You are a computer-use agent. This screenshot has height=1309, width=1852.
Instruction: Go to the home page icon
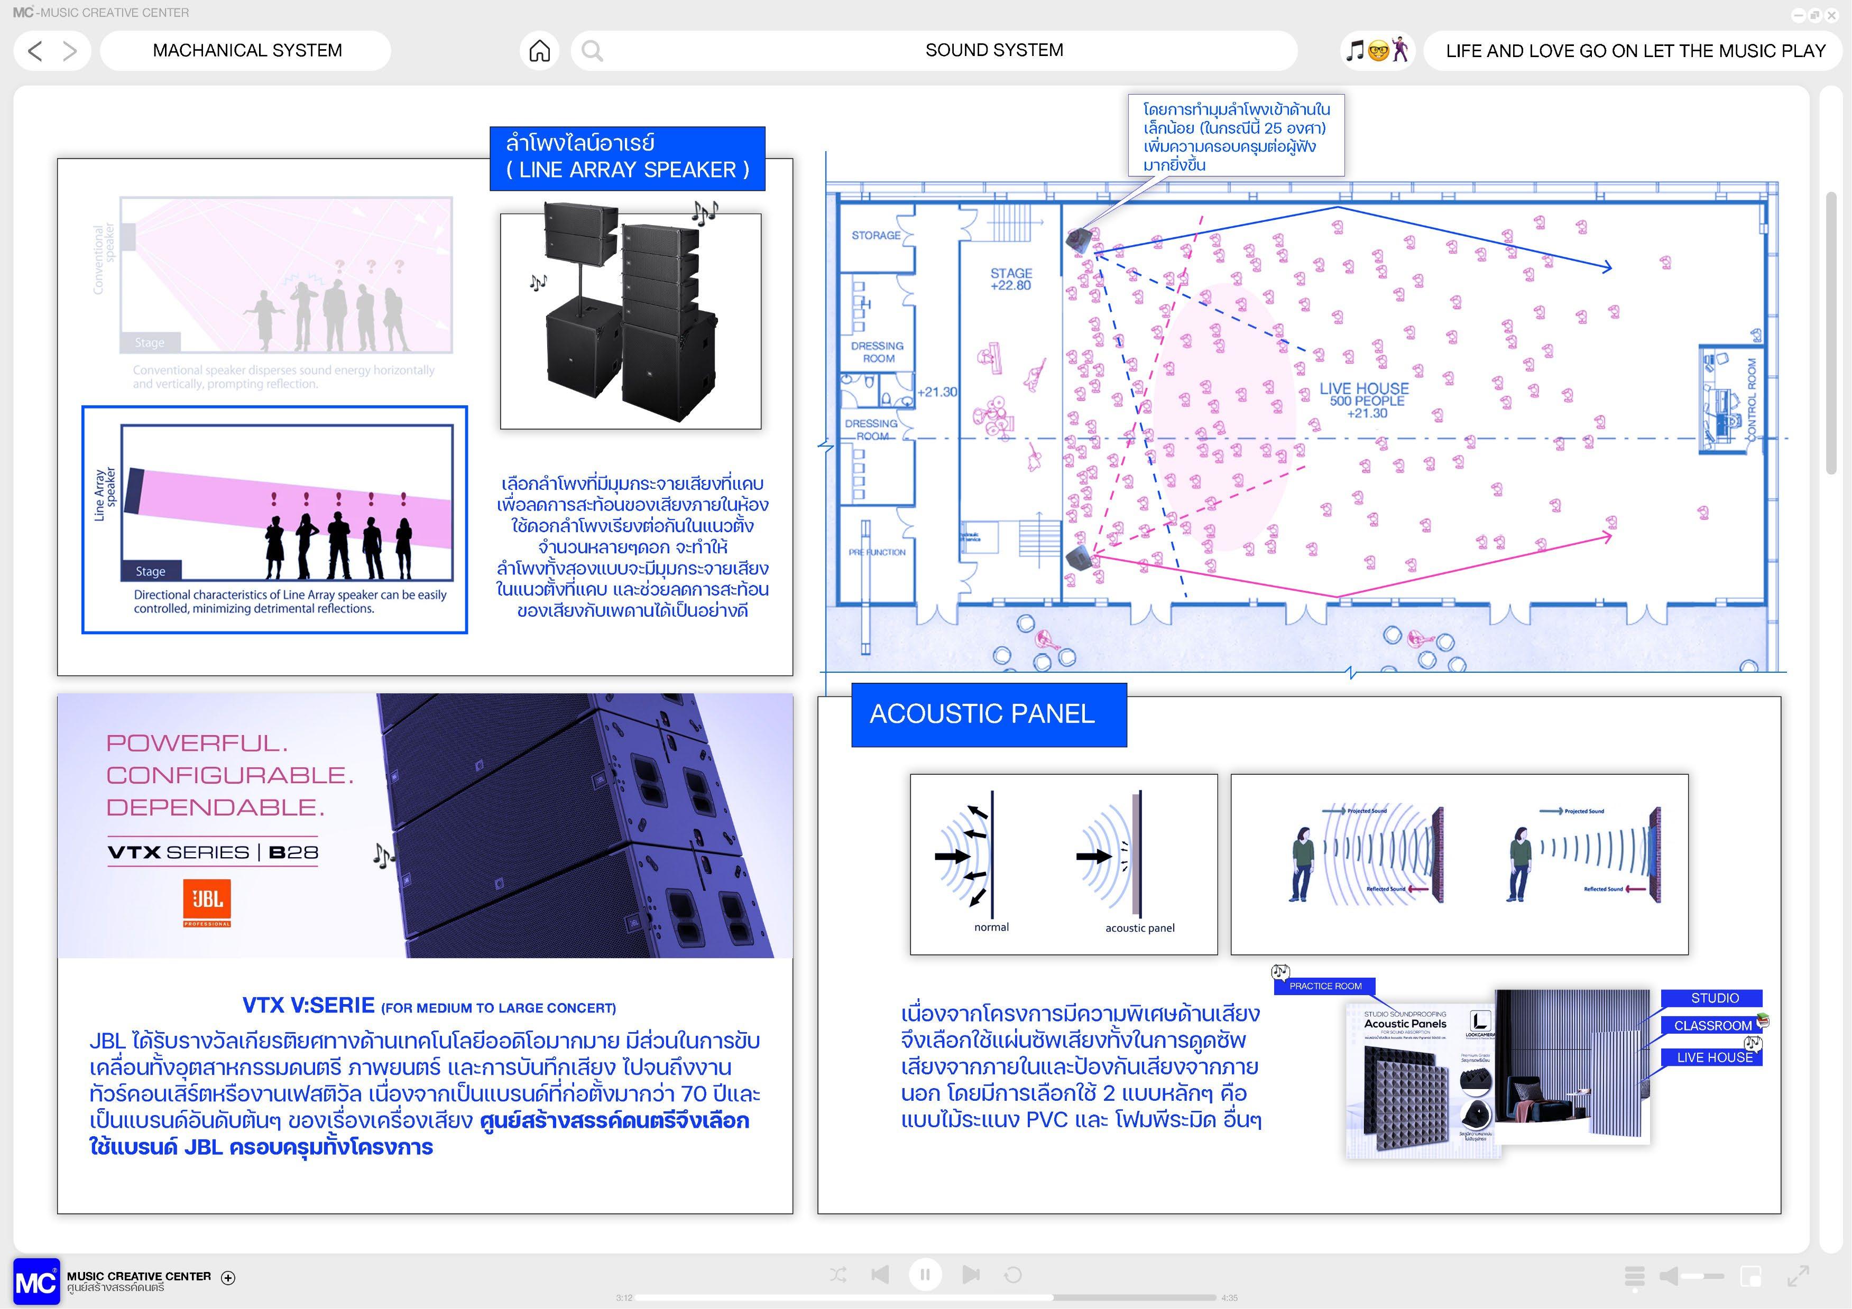[x=540, y=51]
